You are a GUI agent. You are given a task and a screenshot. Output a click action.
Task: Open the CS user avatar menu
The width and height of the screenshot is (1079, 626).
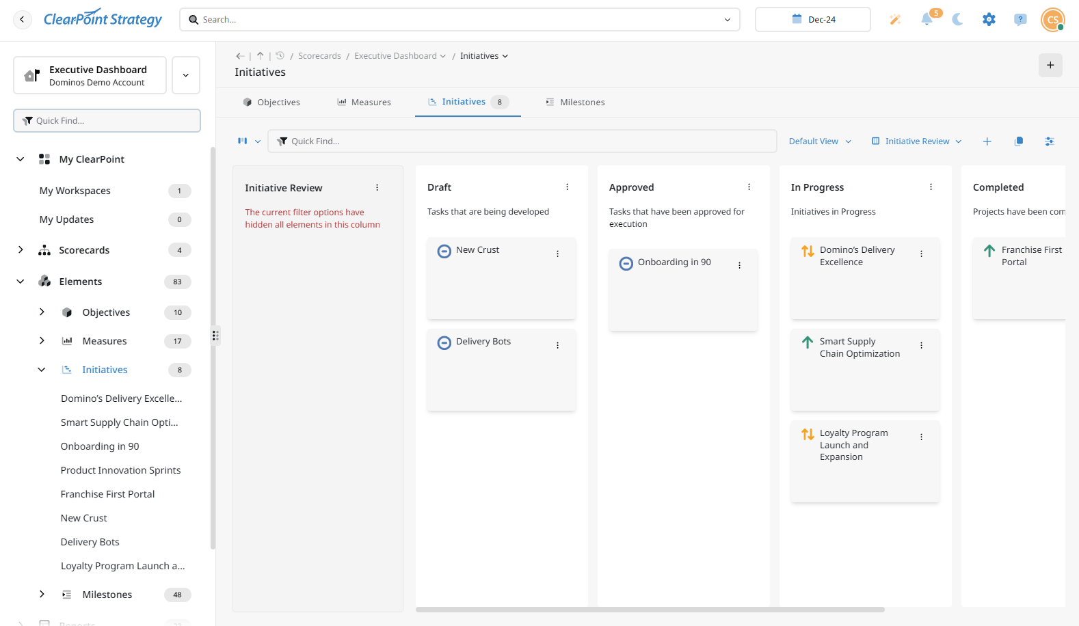pos(1053,20)
